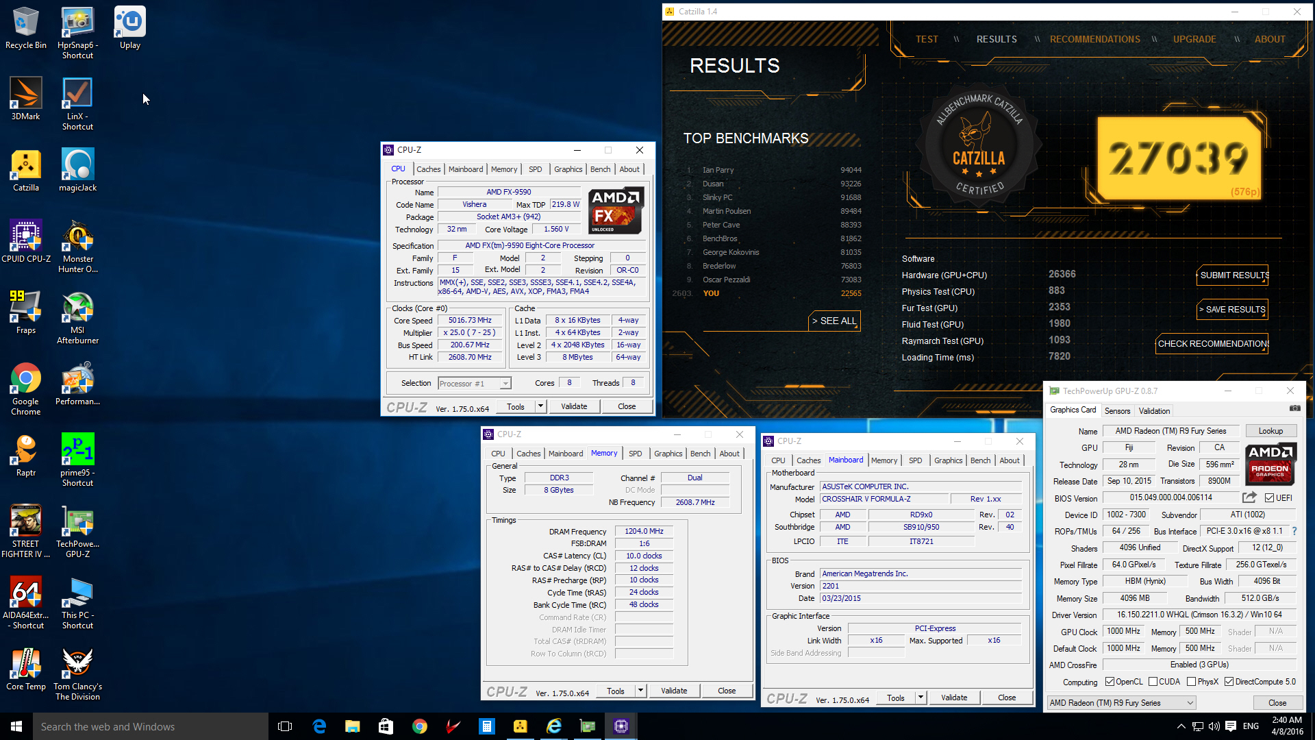Screen dimensions: 1315x740
Task: Click Validate in the top CPU-Z window
Action: click(574, 406)
